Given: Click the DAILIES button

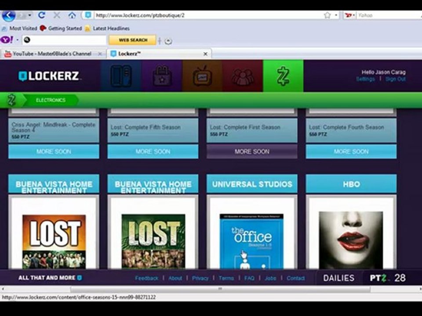Looking at the screenshot, I should (x=338, y=278).
